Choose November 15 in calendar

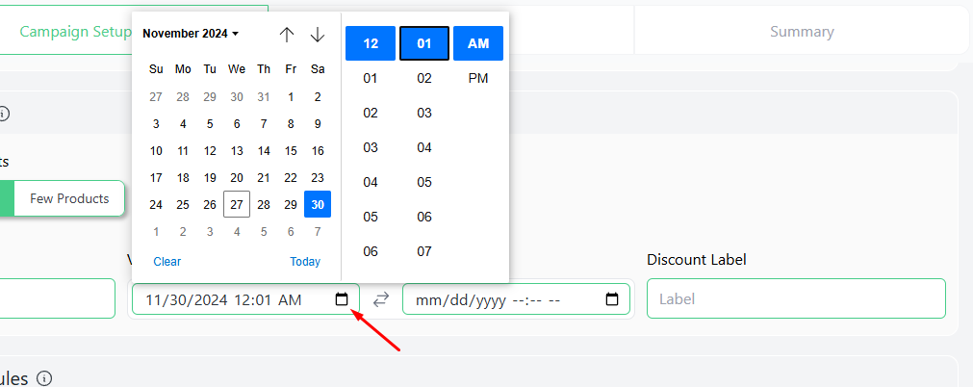291,151
